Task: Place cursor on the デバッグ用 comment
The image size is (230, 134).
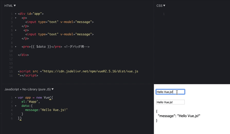Action: tap(77, 47)
